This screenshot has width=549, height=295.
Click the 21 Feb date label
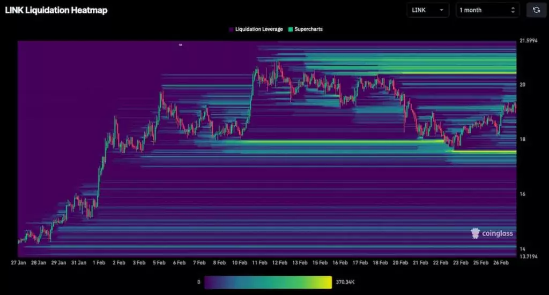(420, 262)
